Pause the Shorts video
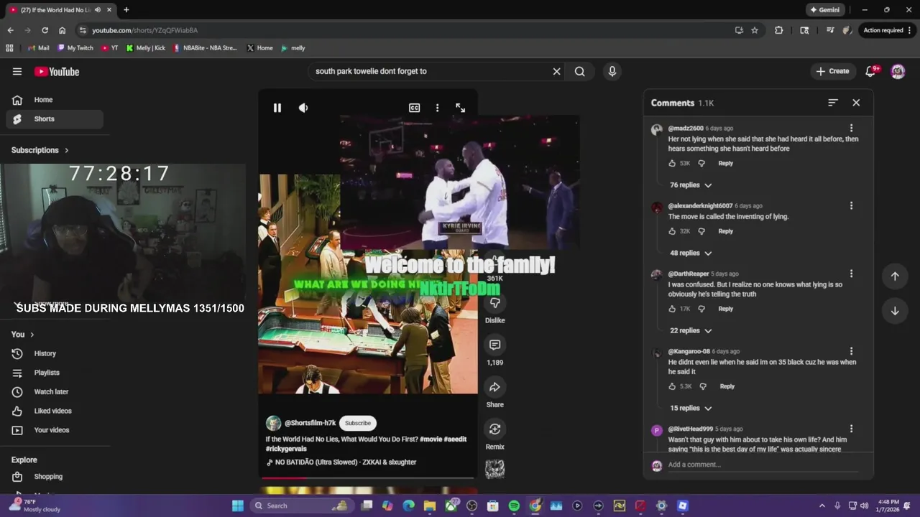The height and width of the screenshot is (517, 920). point(277,108)
